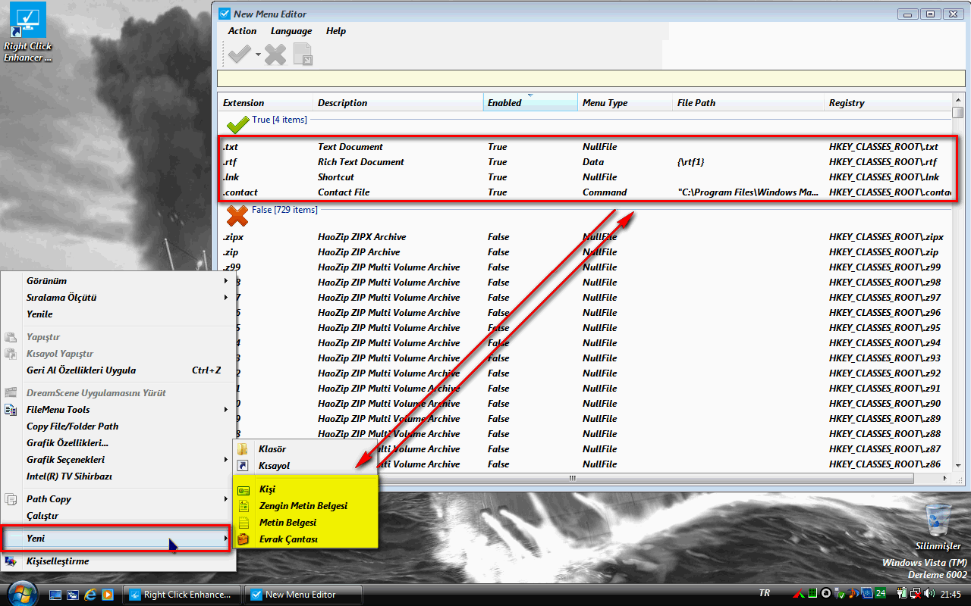Click the Switch between windows quick launch icon

click(x=73, y=595)
